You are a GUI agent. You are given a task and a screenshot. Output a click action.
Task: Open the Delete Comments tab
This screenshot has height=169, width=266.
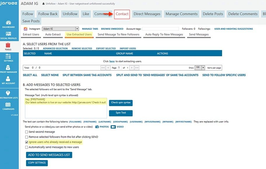(x=243, y=14)
